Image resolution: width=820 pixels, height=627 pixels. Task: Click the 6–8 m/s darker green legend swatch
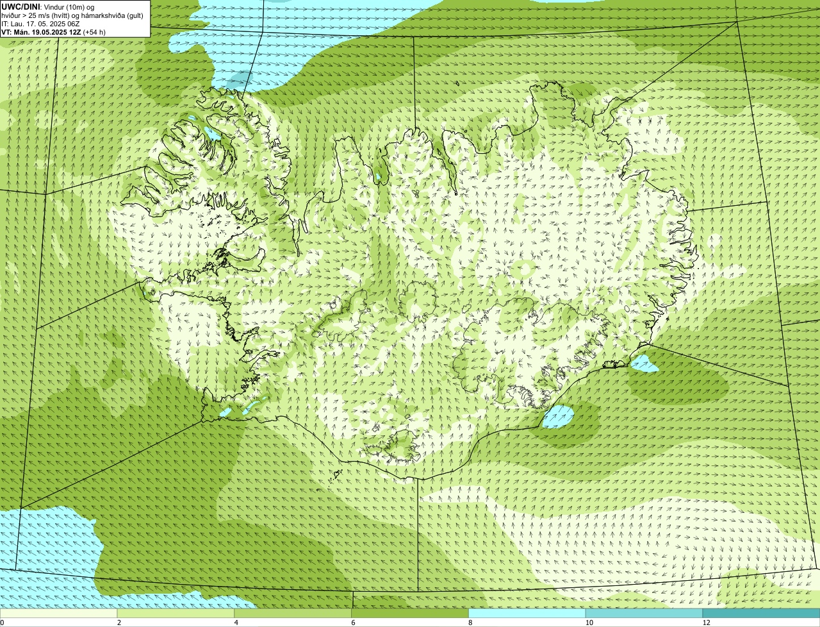[411, 614]
